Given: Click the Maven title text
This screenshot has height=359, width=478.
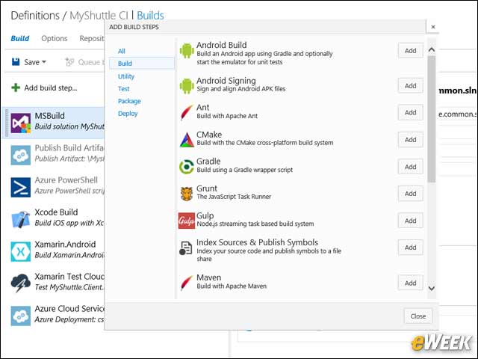Looking at the screenshot, I should [208, 277].
